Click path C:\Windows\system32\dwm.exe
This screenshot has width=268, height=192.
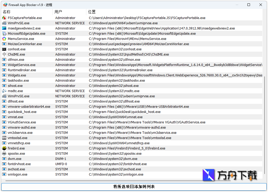tap(113, 159)
